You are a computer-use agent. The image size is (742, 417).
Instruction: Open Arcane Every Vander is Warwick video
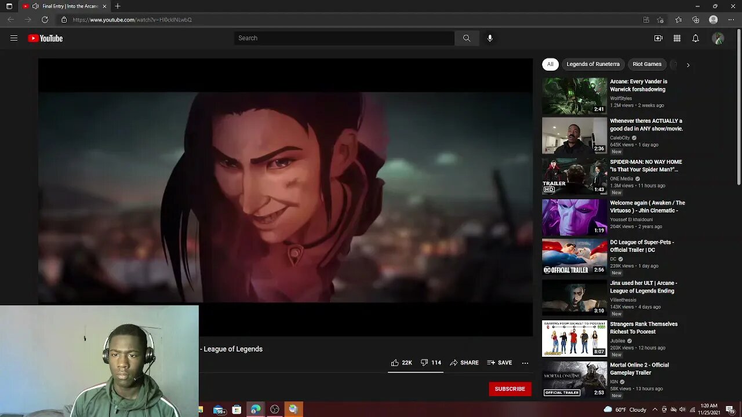click(638, 86)
